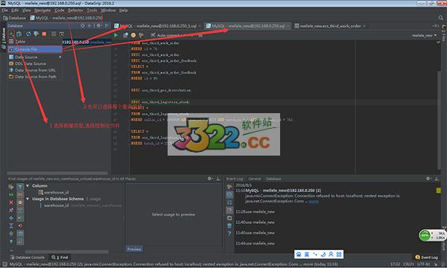
Task: Collapse the Column node in Find results
Action: [28, 185]
